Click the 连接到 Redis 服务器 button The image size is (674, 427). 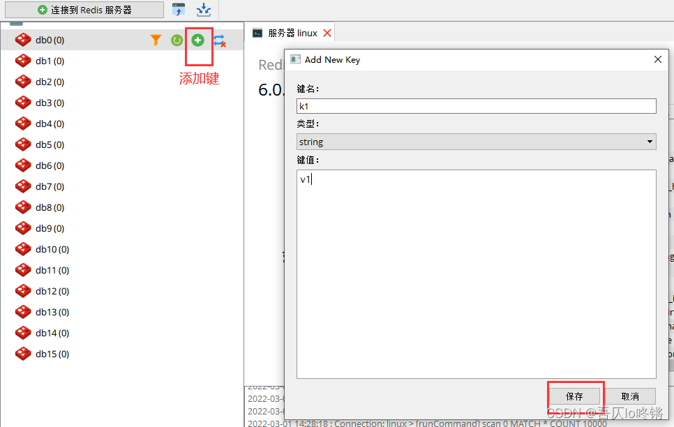[x=84, y=10]
